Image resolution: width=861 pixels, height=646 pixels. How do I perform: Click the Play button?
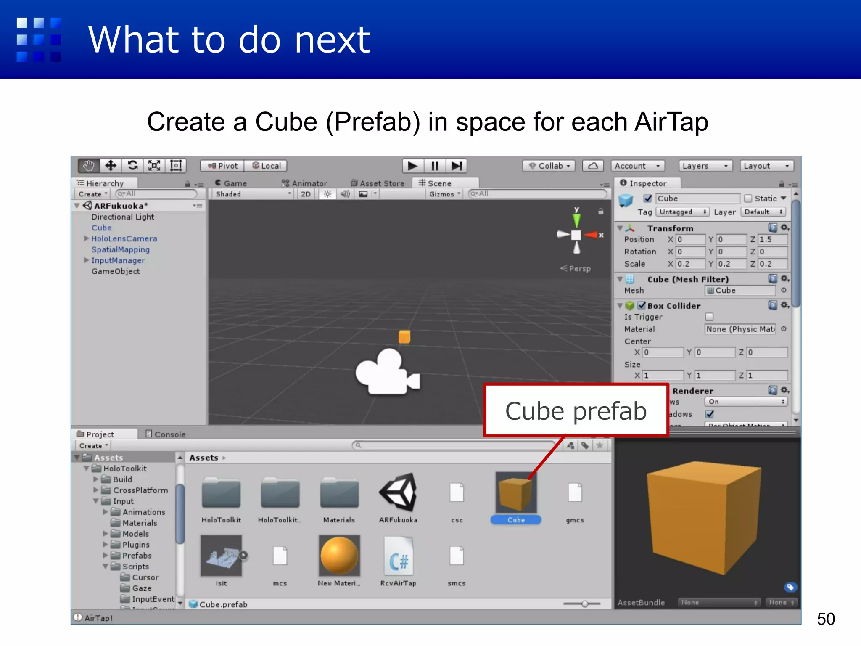[x=413, y=166]
